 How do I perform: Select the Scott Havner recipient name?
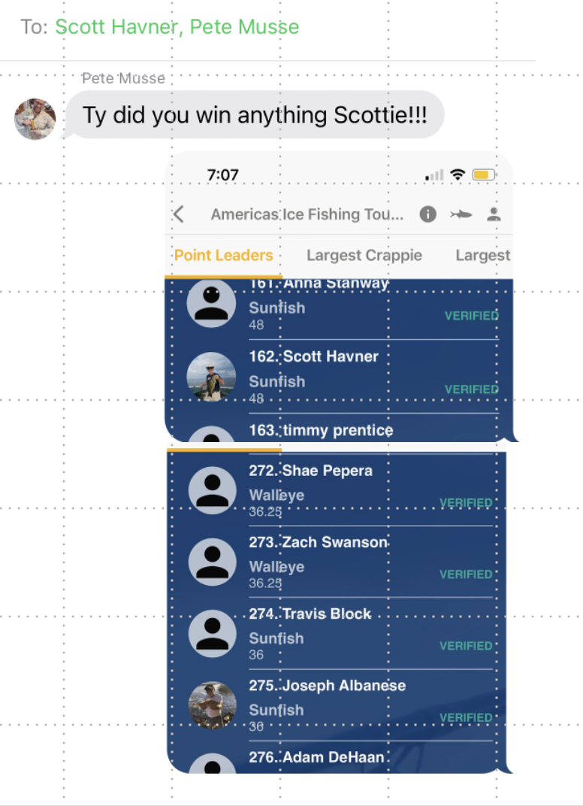coord(116,27)
